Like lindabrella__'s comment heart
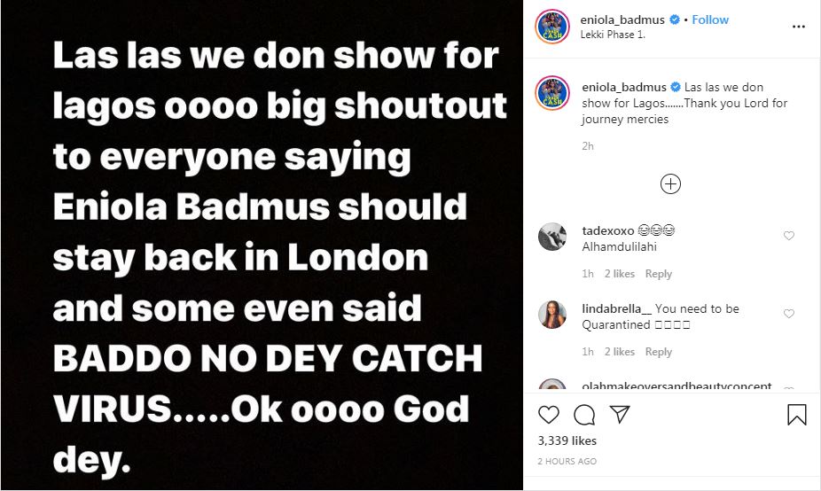The height and width of the screenshot is (491, 821). [x=788, y=314]
